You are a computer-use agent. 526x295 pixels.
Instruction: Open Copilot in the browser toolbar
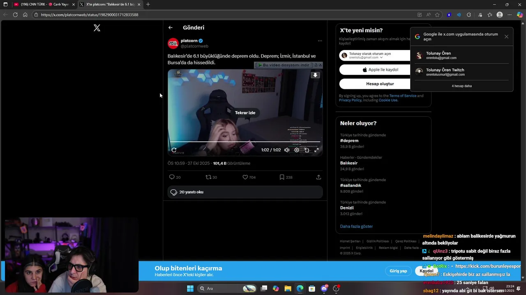pos(520,15)
